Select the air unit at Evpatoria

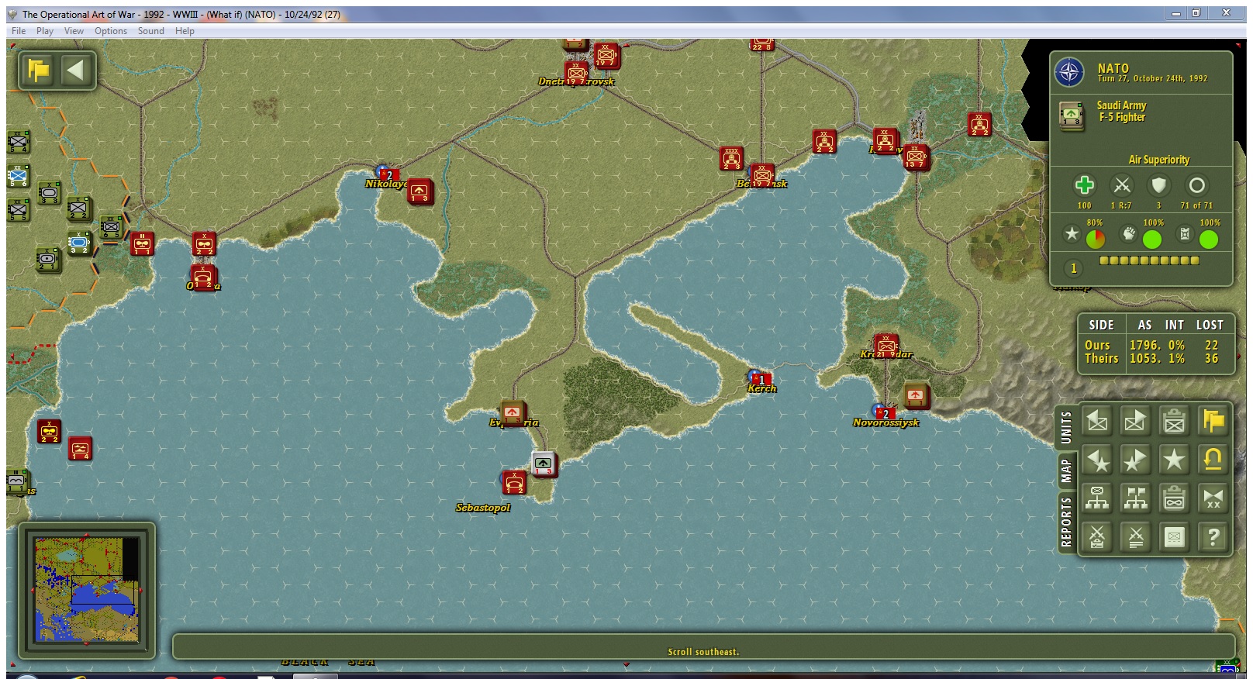point(512,413)
